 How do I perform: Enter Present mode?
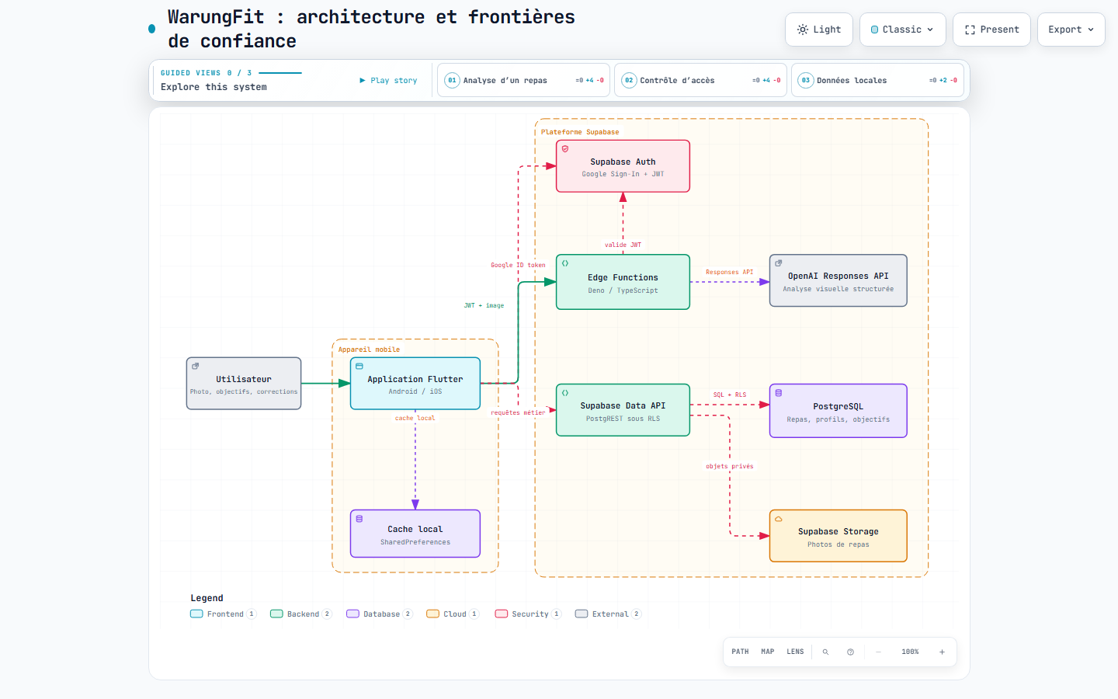(x=992, y=30)
